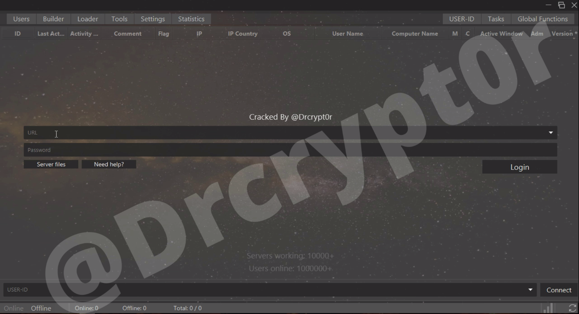
Task: Select the Tools tab
Action: tap(120, 19)
